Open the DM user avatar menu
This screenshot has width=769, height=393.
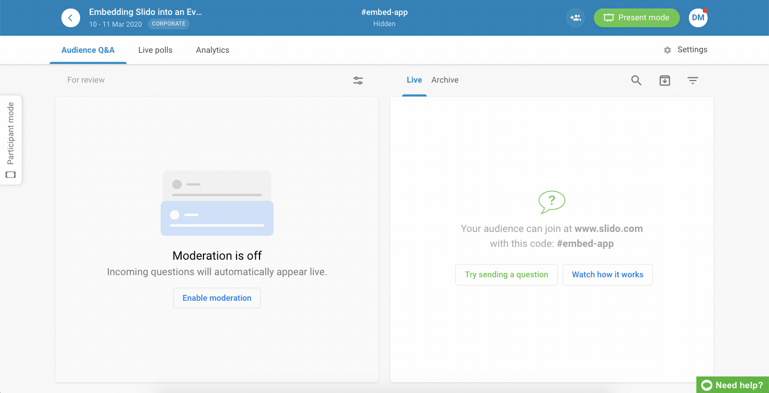(698, 18)
